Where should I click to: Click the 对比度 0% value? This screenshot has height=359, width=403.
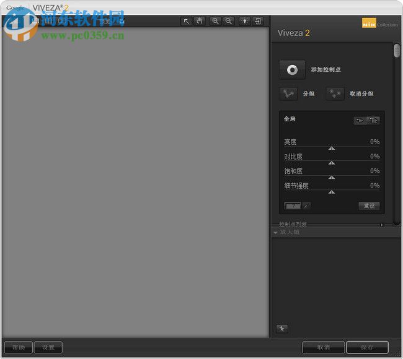(x=374, y=156)
